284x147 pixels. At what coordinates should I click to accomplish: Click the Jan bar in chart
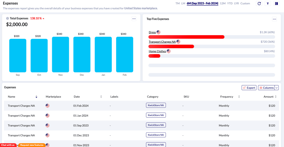pyautogui.click(x=103, y=55)
